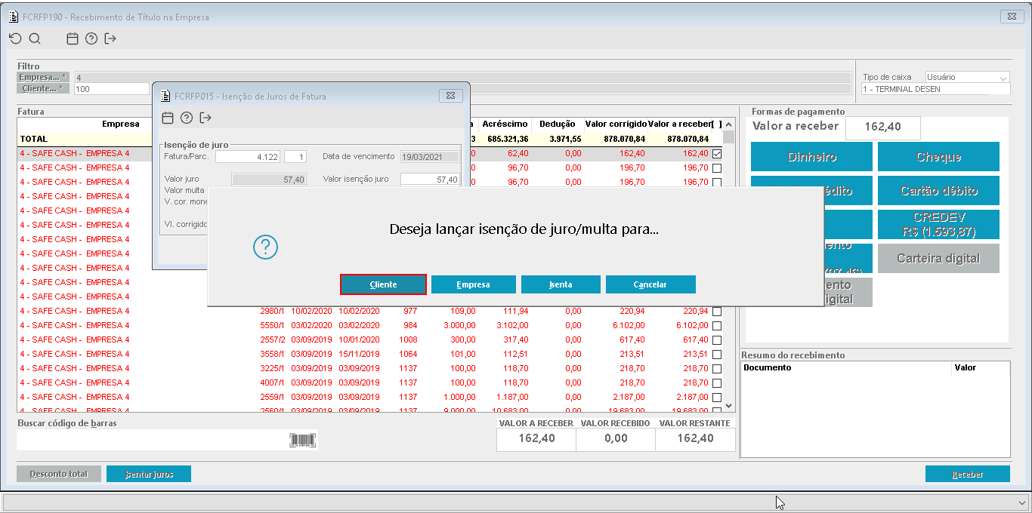Screen dimensions: 1032x513
Task: Click the Buscar código de barras input field
Action: [153, 441]
